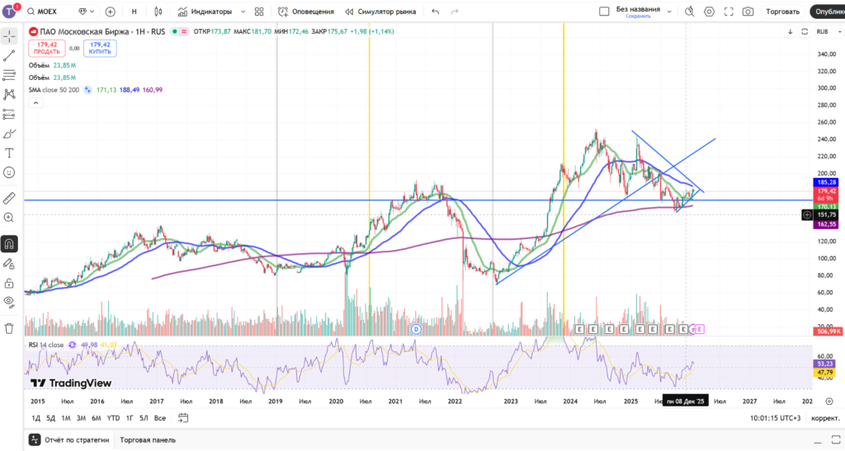Start Симулятор рынка replay
The width and height of the screenshot is (845, 451).
pyautogui.click(x=380, y=12)
